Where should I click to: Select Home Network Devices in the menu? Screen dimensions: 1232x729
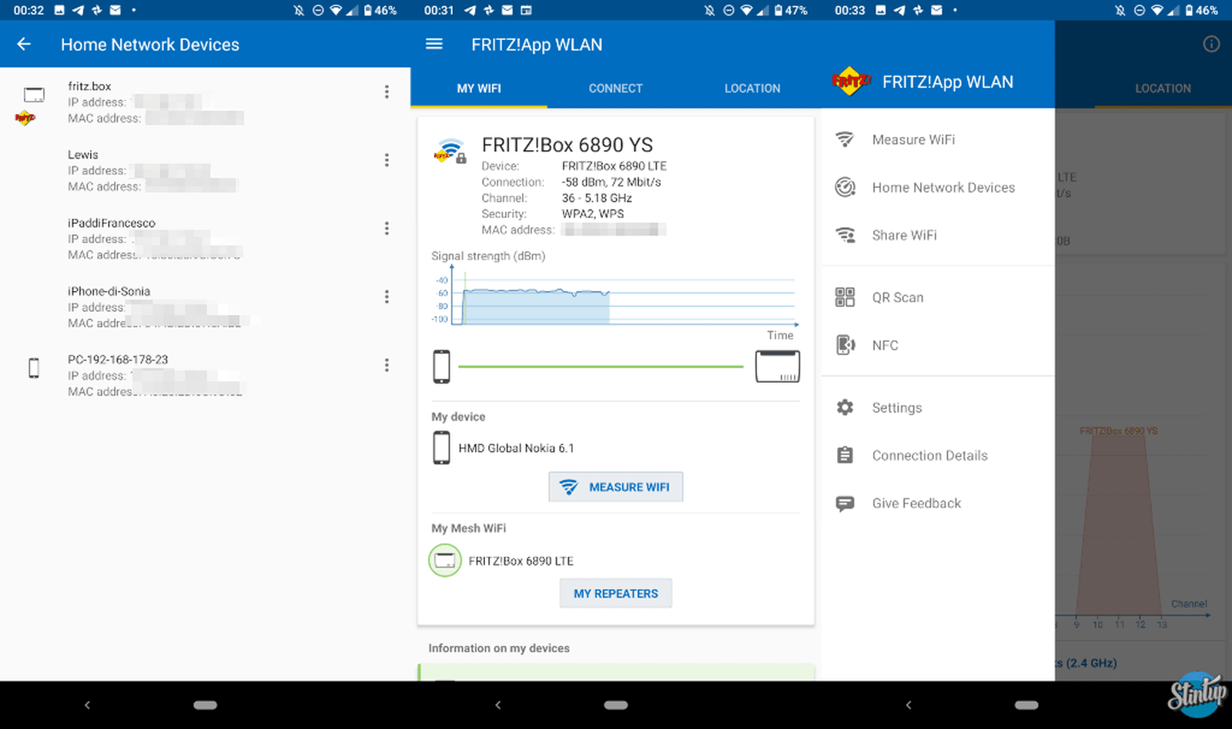click(943, 187)
